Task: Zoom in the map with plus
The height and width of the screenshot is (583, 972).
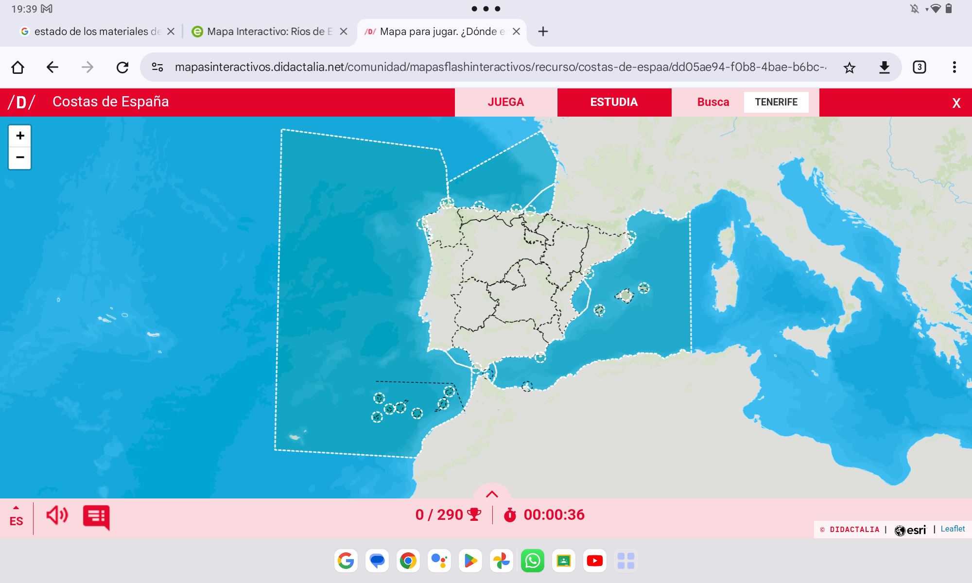Action: click(20, 136)
